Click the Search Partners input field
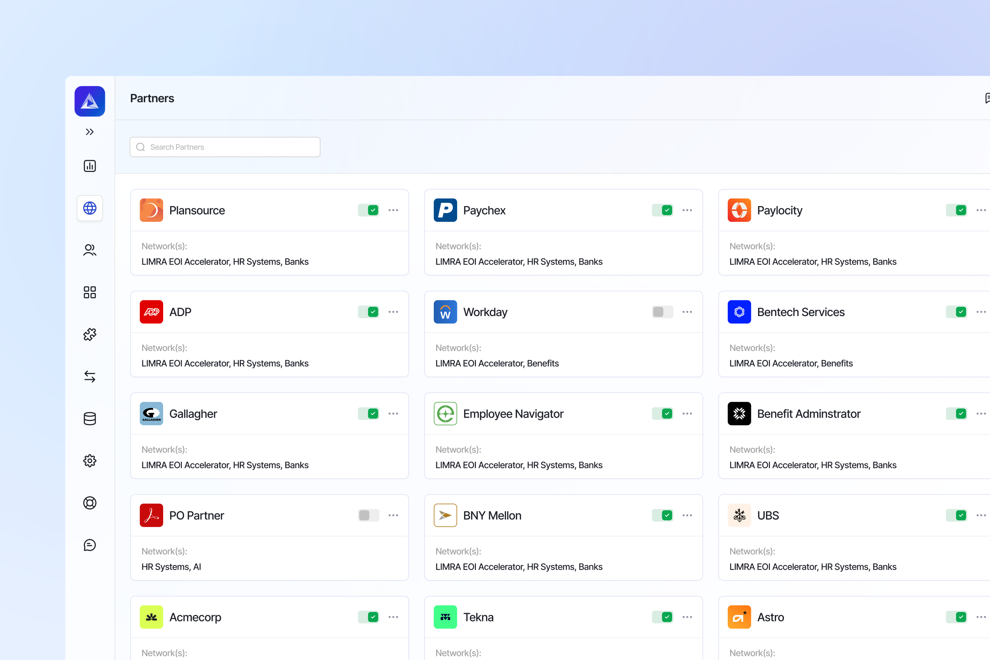Screen dimensions: 990x660 click(225, 147)
